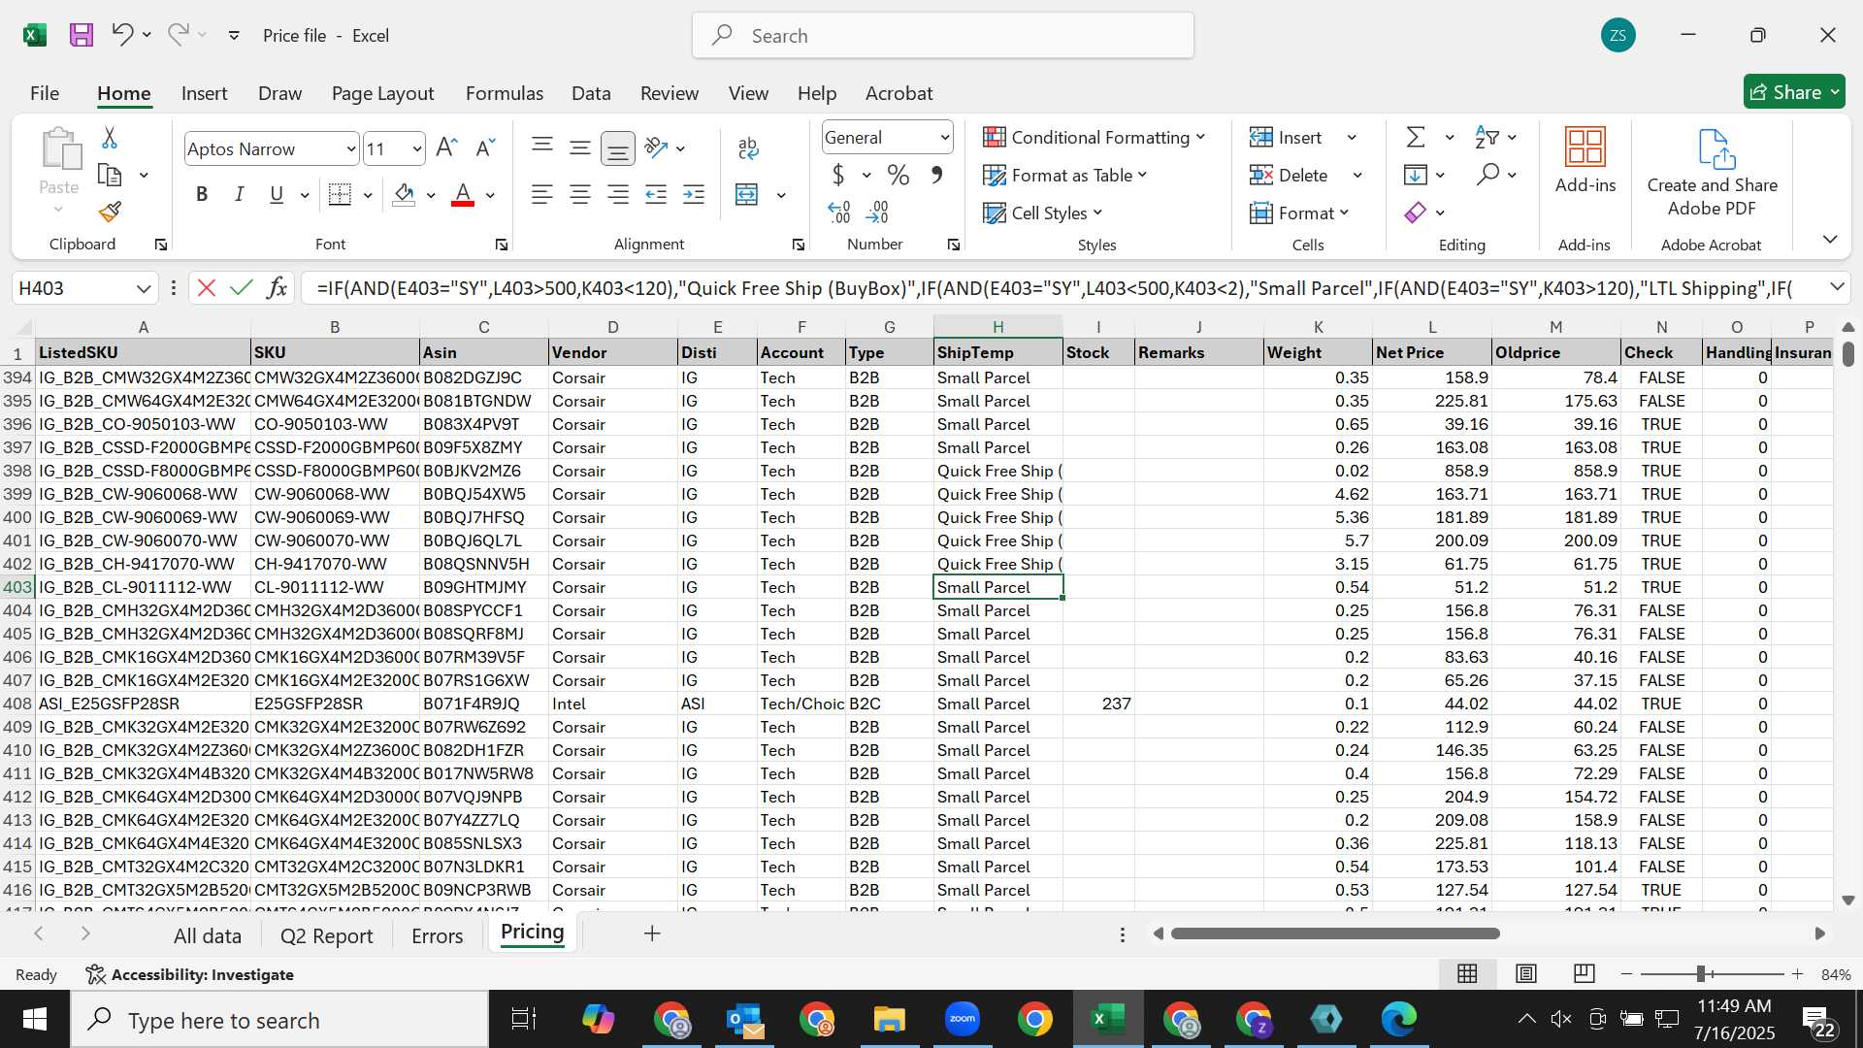The width and height of the screenshot is (1863, 1048).
Task: Increase decimal places
Action: [839, 212]
